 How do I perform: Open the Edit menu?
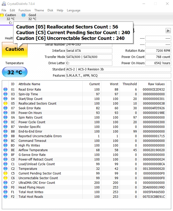point(12,10)
